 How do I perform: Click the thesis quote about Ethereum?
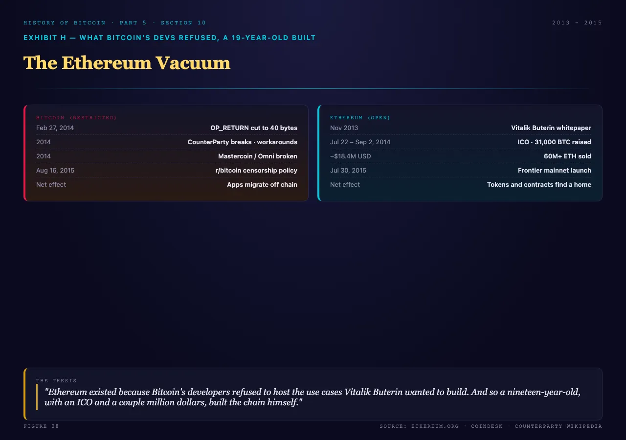click(x=313, y=397)
